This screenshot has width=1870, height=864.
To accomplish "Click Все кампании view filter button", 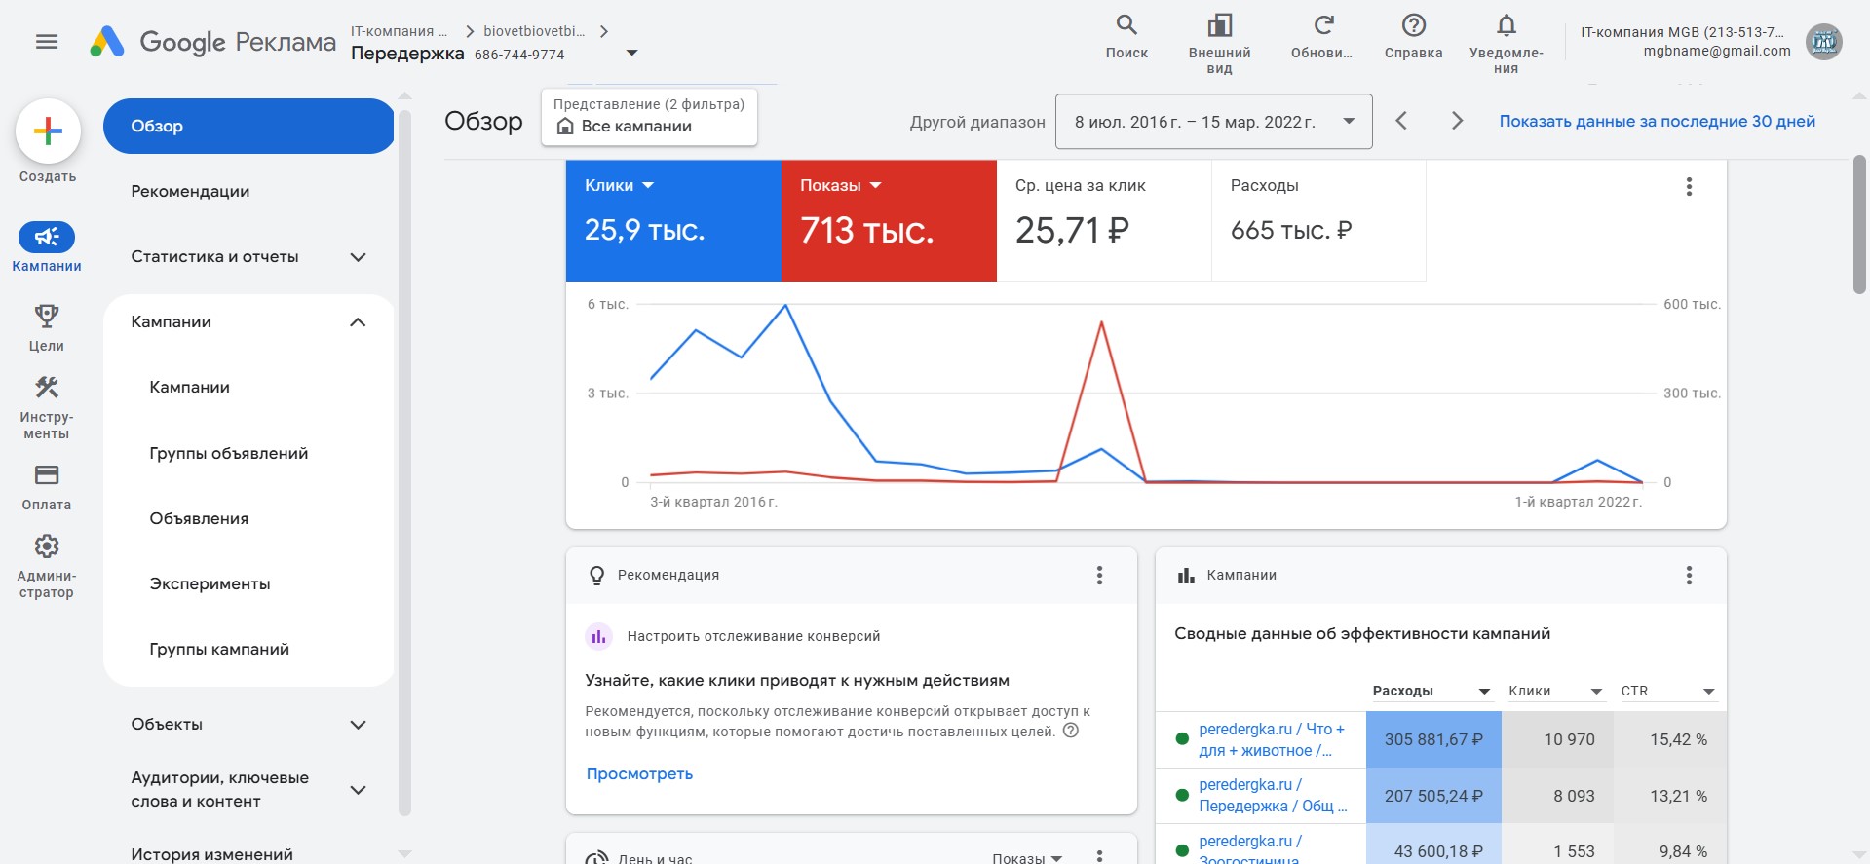I will click(649, 117).
